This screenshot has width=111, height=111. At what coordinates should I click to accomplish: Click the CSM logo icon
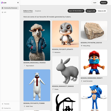pos(2,3)
